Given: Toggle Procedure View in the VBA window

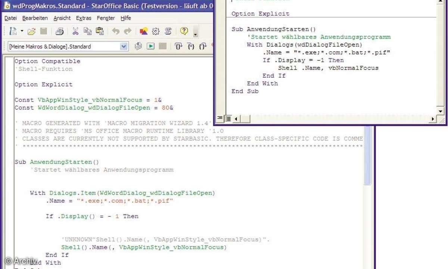Looking at the screenshot, I should point(220,118).
